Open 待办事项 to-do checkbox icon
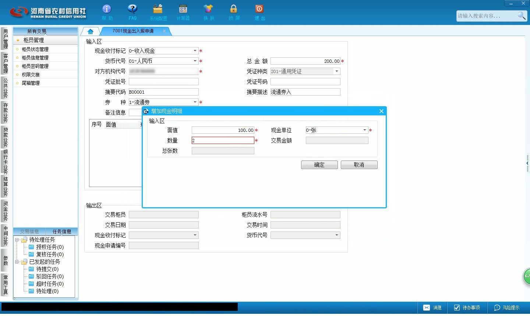The width and height of the screenshot is (530, 316). [x=457, y=308]
